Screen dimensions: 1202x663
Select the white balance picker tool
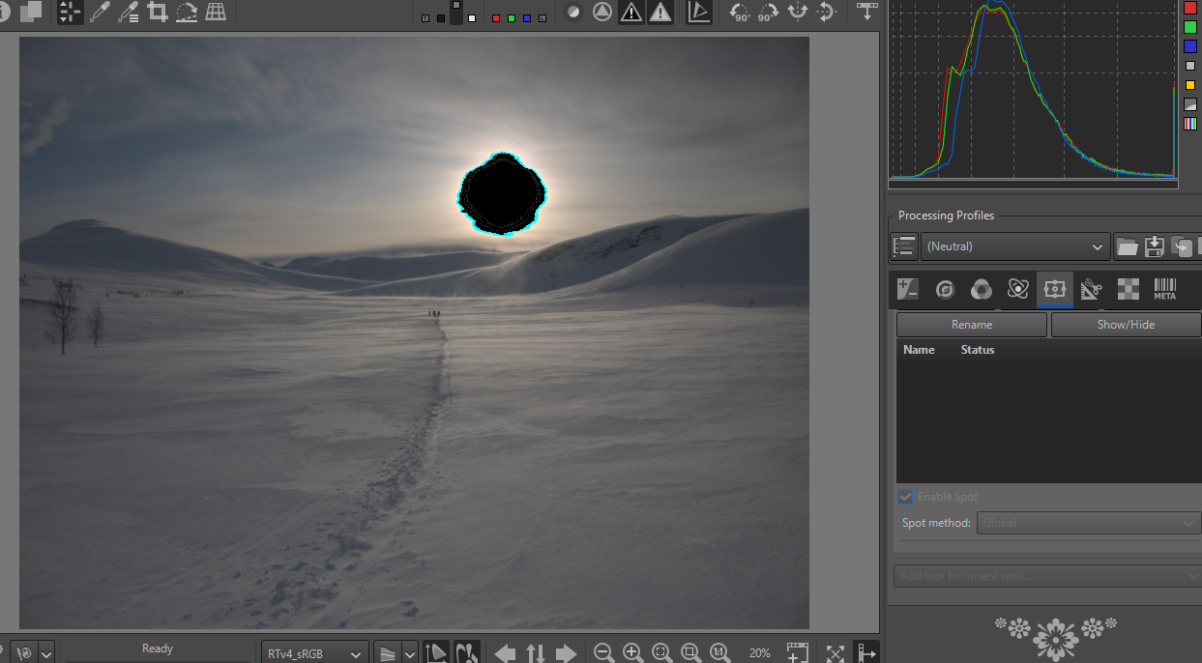[x=100, y=13]
